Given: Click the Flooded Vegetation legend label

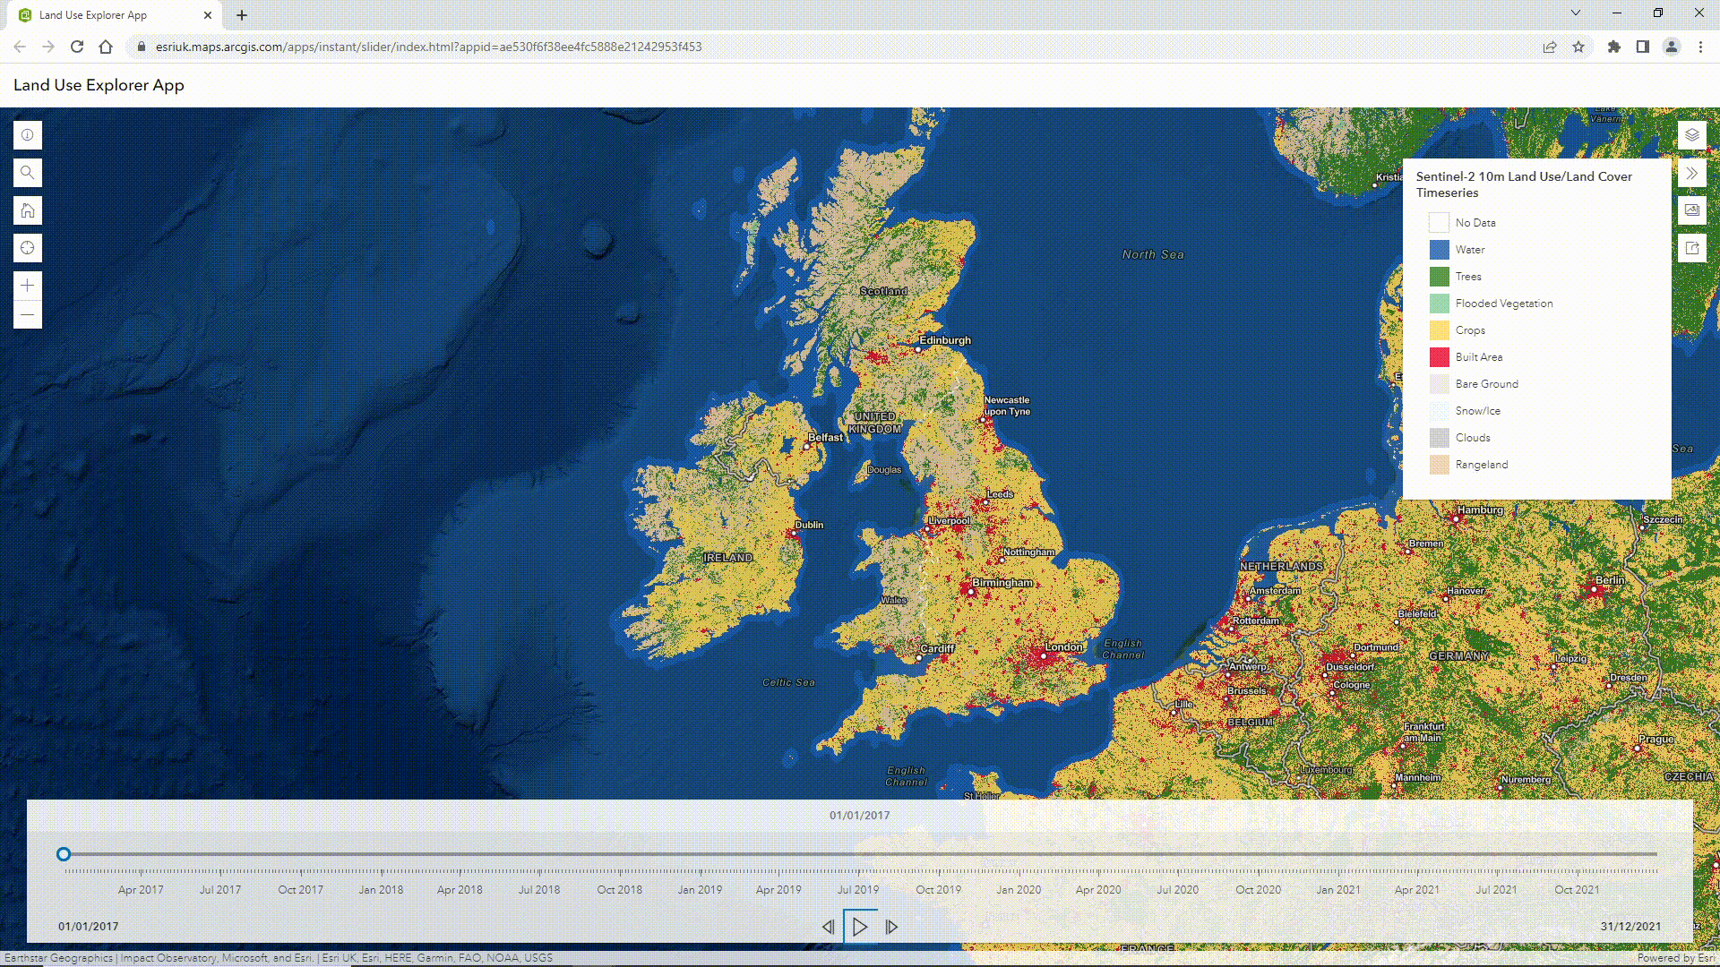Looking at the screenshot, I should pos(1504,304).
